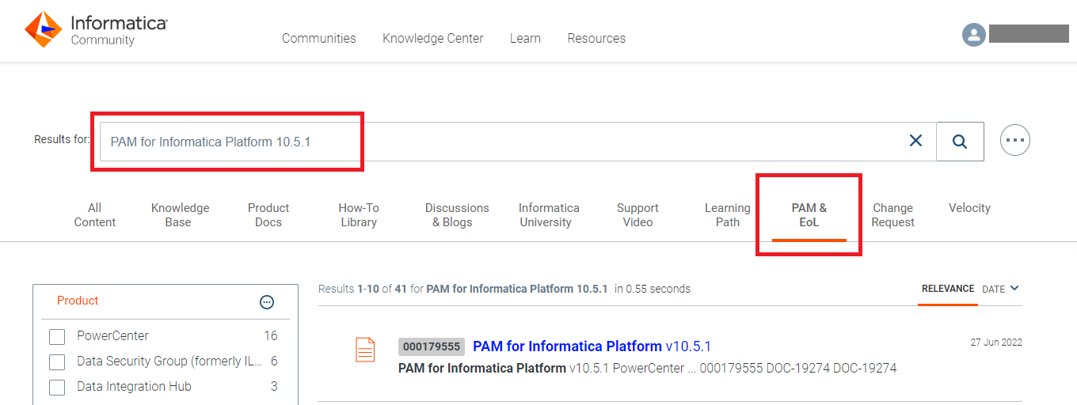
Task: Switch to the How-To Library tab
Action: [359, 215]
